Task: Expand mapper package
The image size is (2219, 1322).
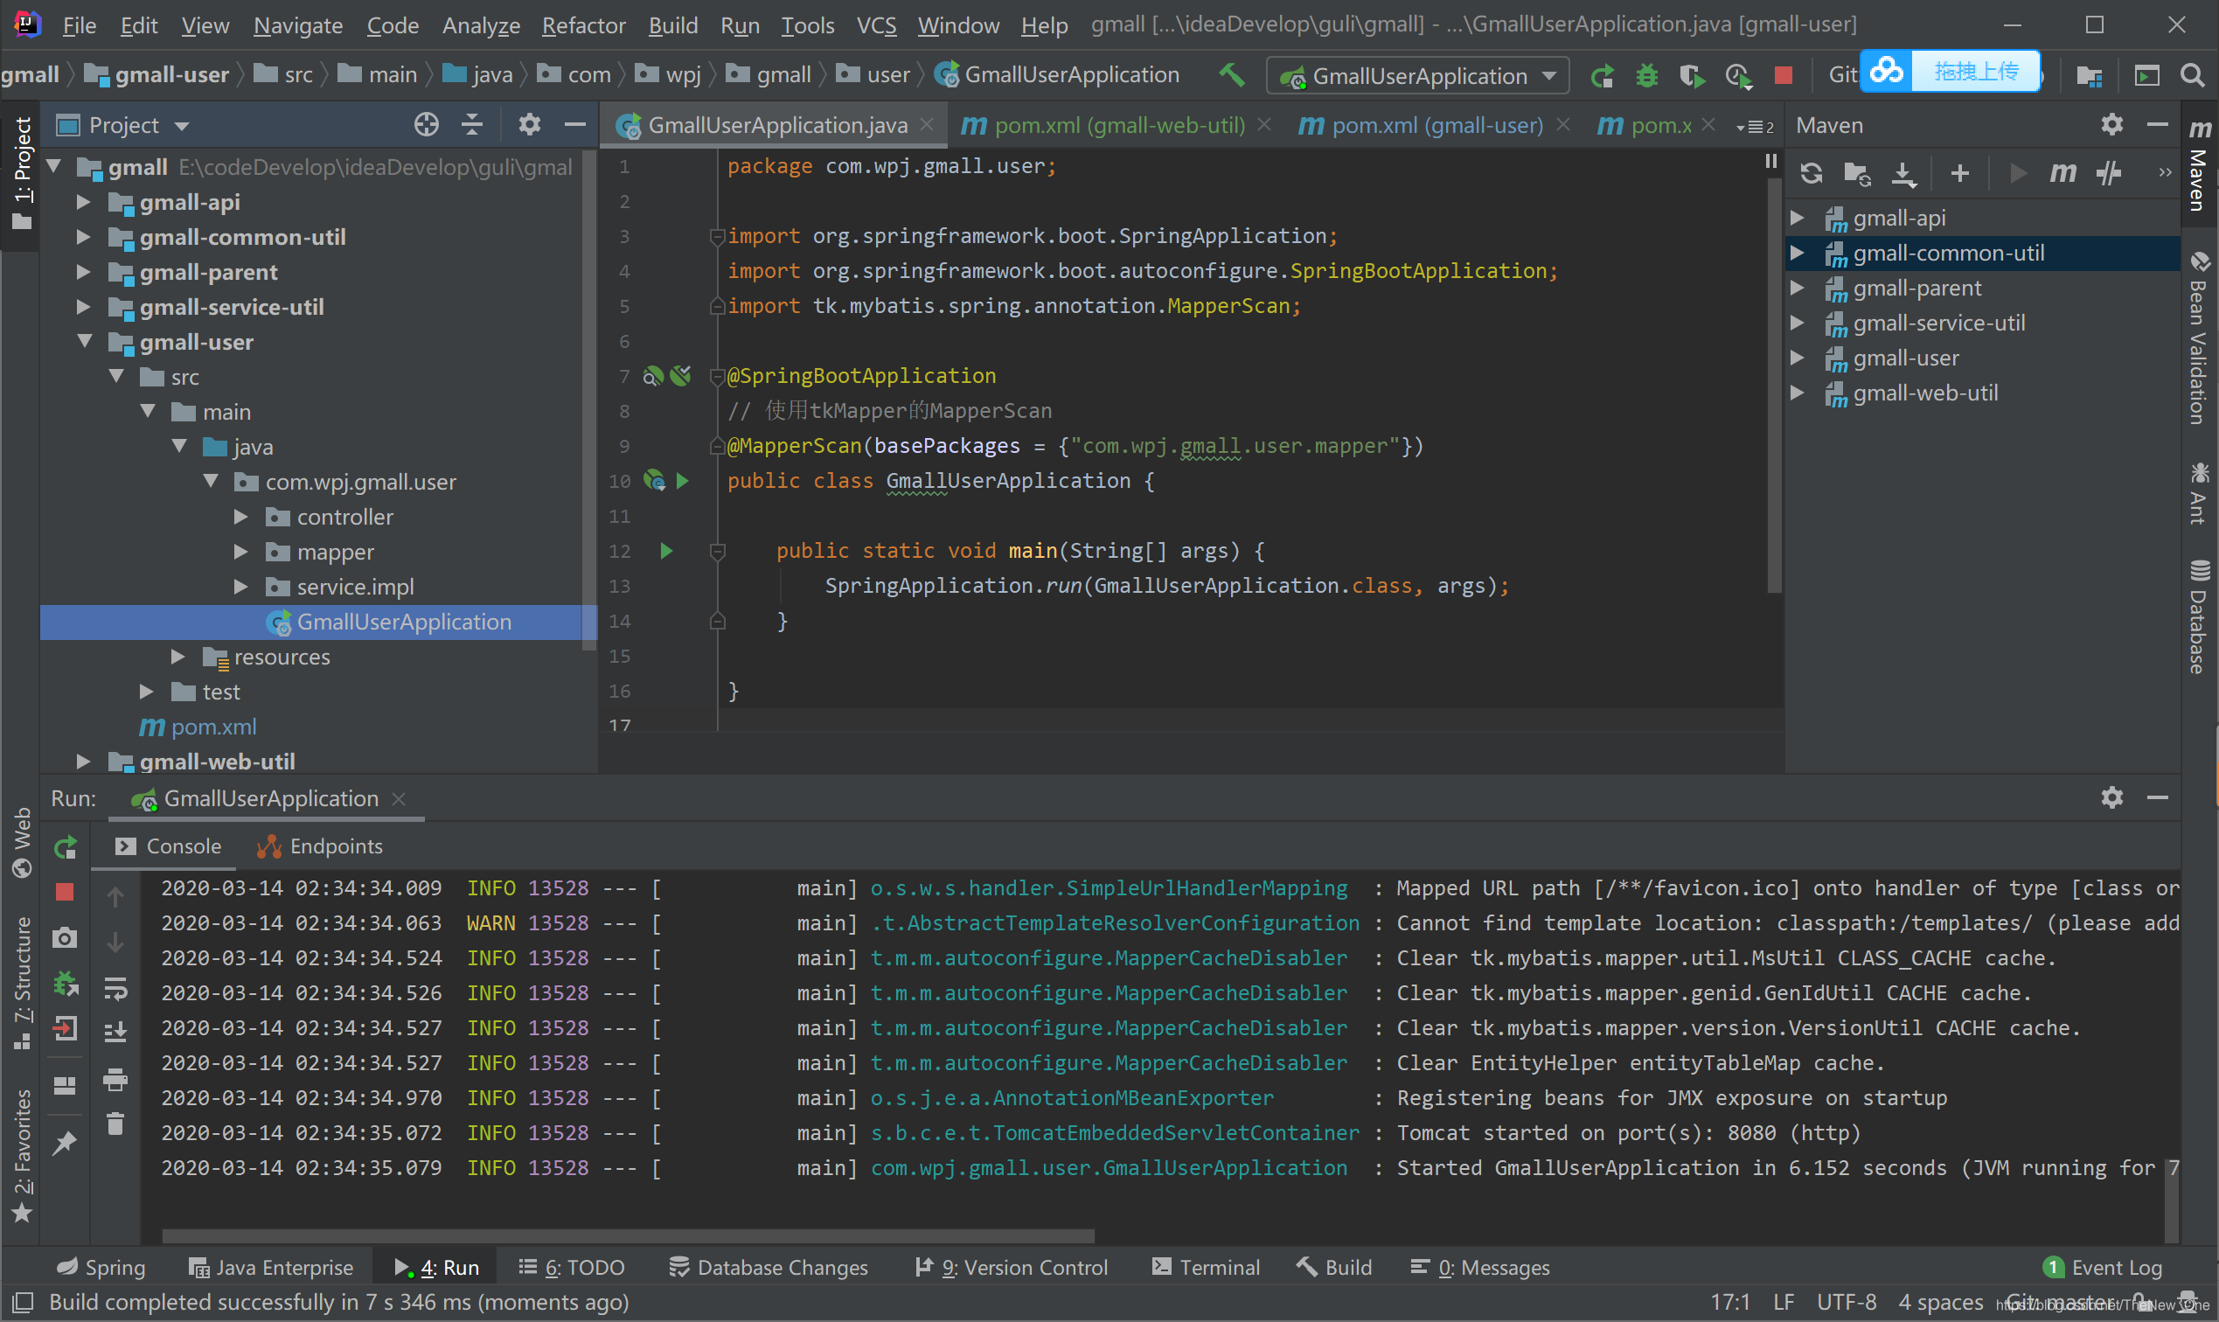Action: (x=240, y=552)
